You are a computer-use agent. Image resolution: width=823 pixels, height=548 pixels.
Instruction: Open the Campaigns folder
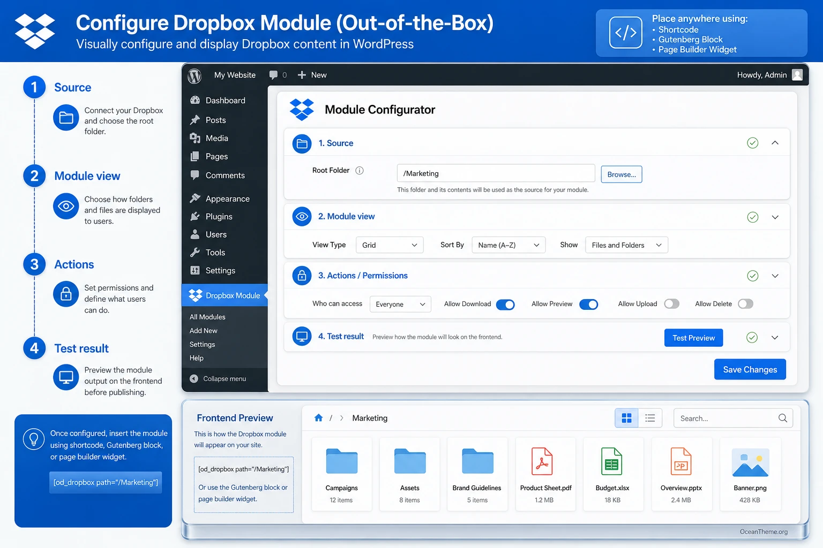click(341, 475)
